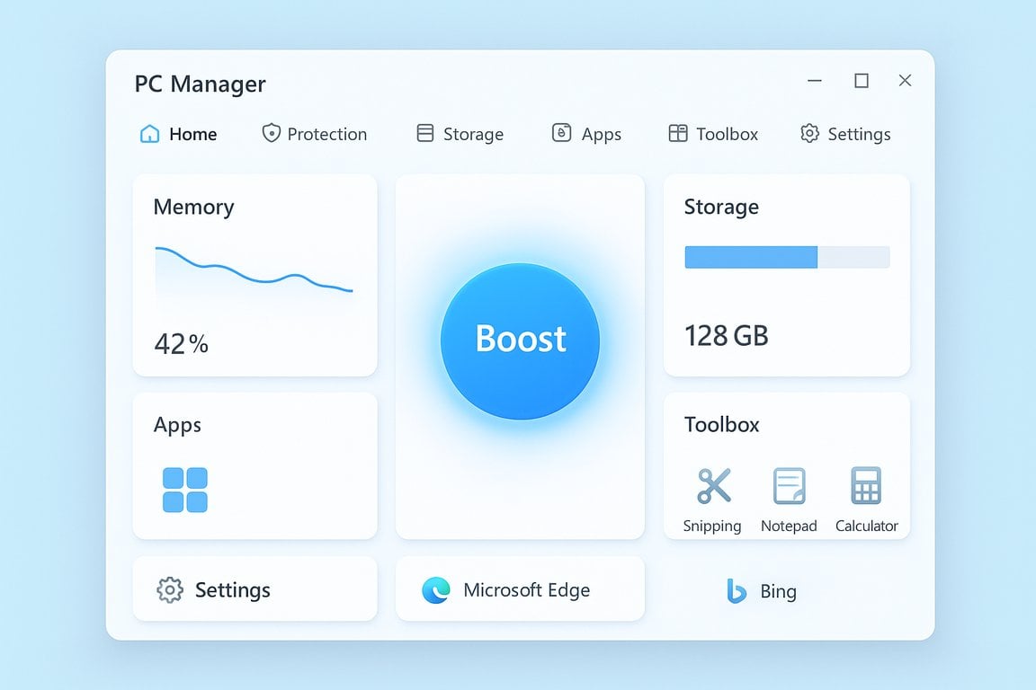This screenshot has width=1036, height=690.
Task: Maximize the PC Manager window
Action: coord(862,81)
